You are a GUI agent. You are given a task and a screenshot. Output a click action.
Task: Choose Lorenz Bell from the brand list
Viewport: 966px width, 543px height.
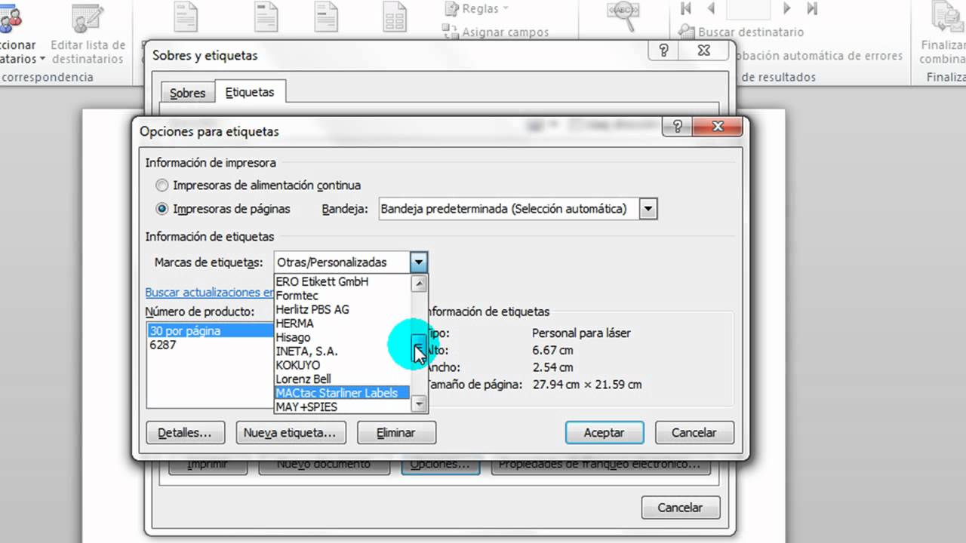(x=342, y=379)
